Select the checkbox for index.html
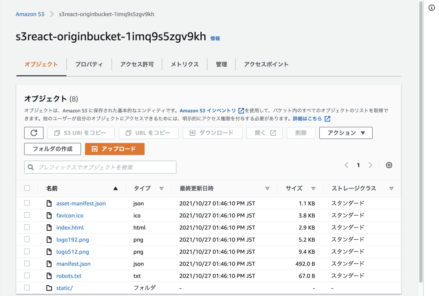 tap(27, 227)
